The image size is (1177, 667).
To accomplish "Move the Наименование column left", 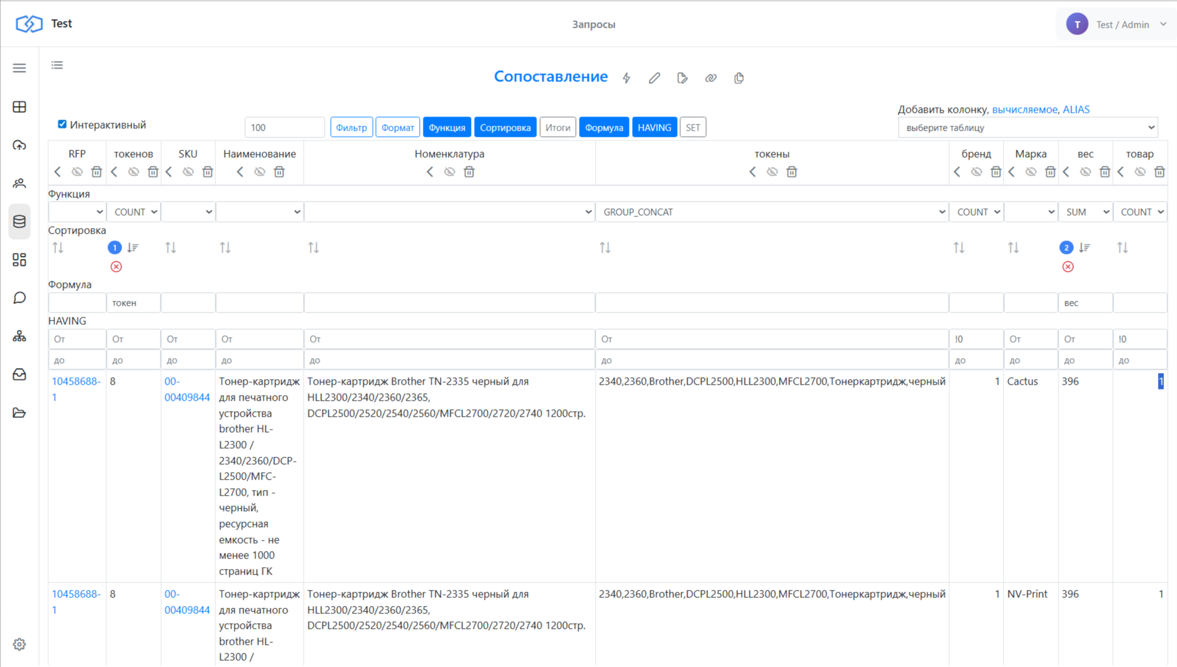I will pos(240,172).
